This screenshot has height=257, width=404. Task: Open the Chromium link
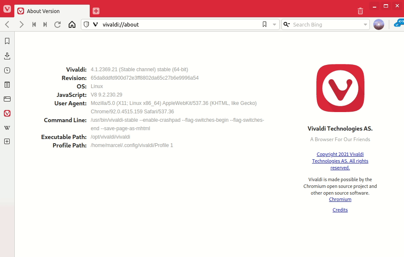[x=340, y=199]
